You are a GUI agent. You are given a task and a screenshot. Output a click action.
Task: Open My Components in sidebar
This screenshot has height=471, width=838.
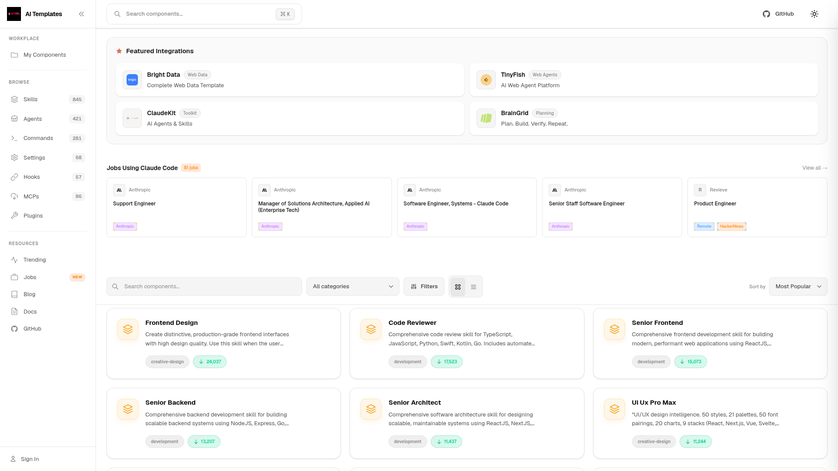48,55
